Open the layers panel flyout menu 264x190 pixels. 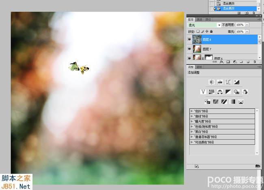(x=259, y=19)
